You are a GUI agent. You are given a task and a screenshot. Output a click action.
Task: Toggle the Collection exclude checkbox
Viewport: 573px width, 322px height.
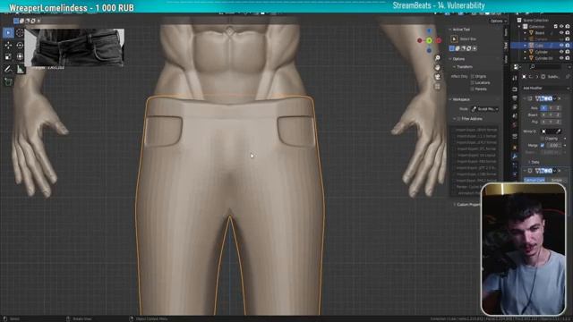(555, 27)
